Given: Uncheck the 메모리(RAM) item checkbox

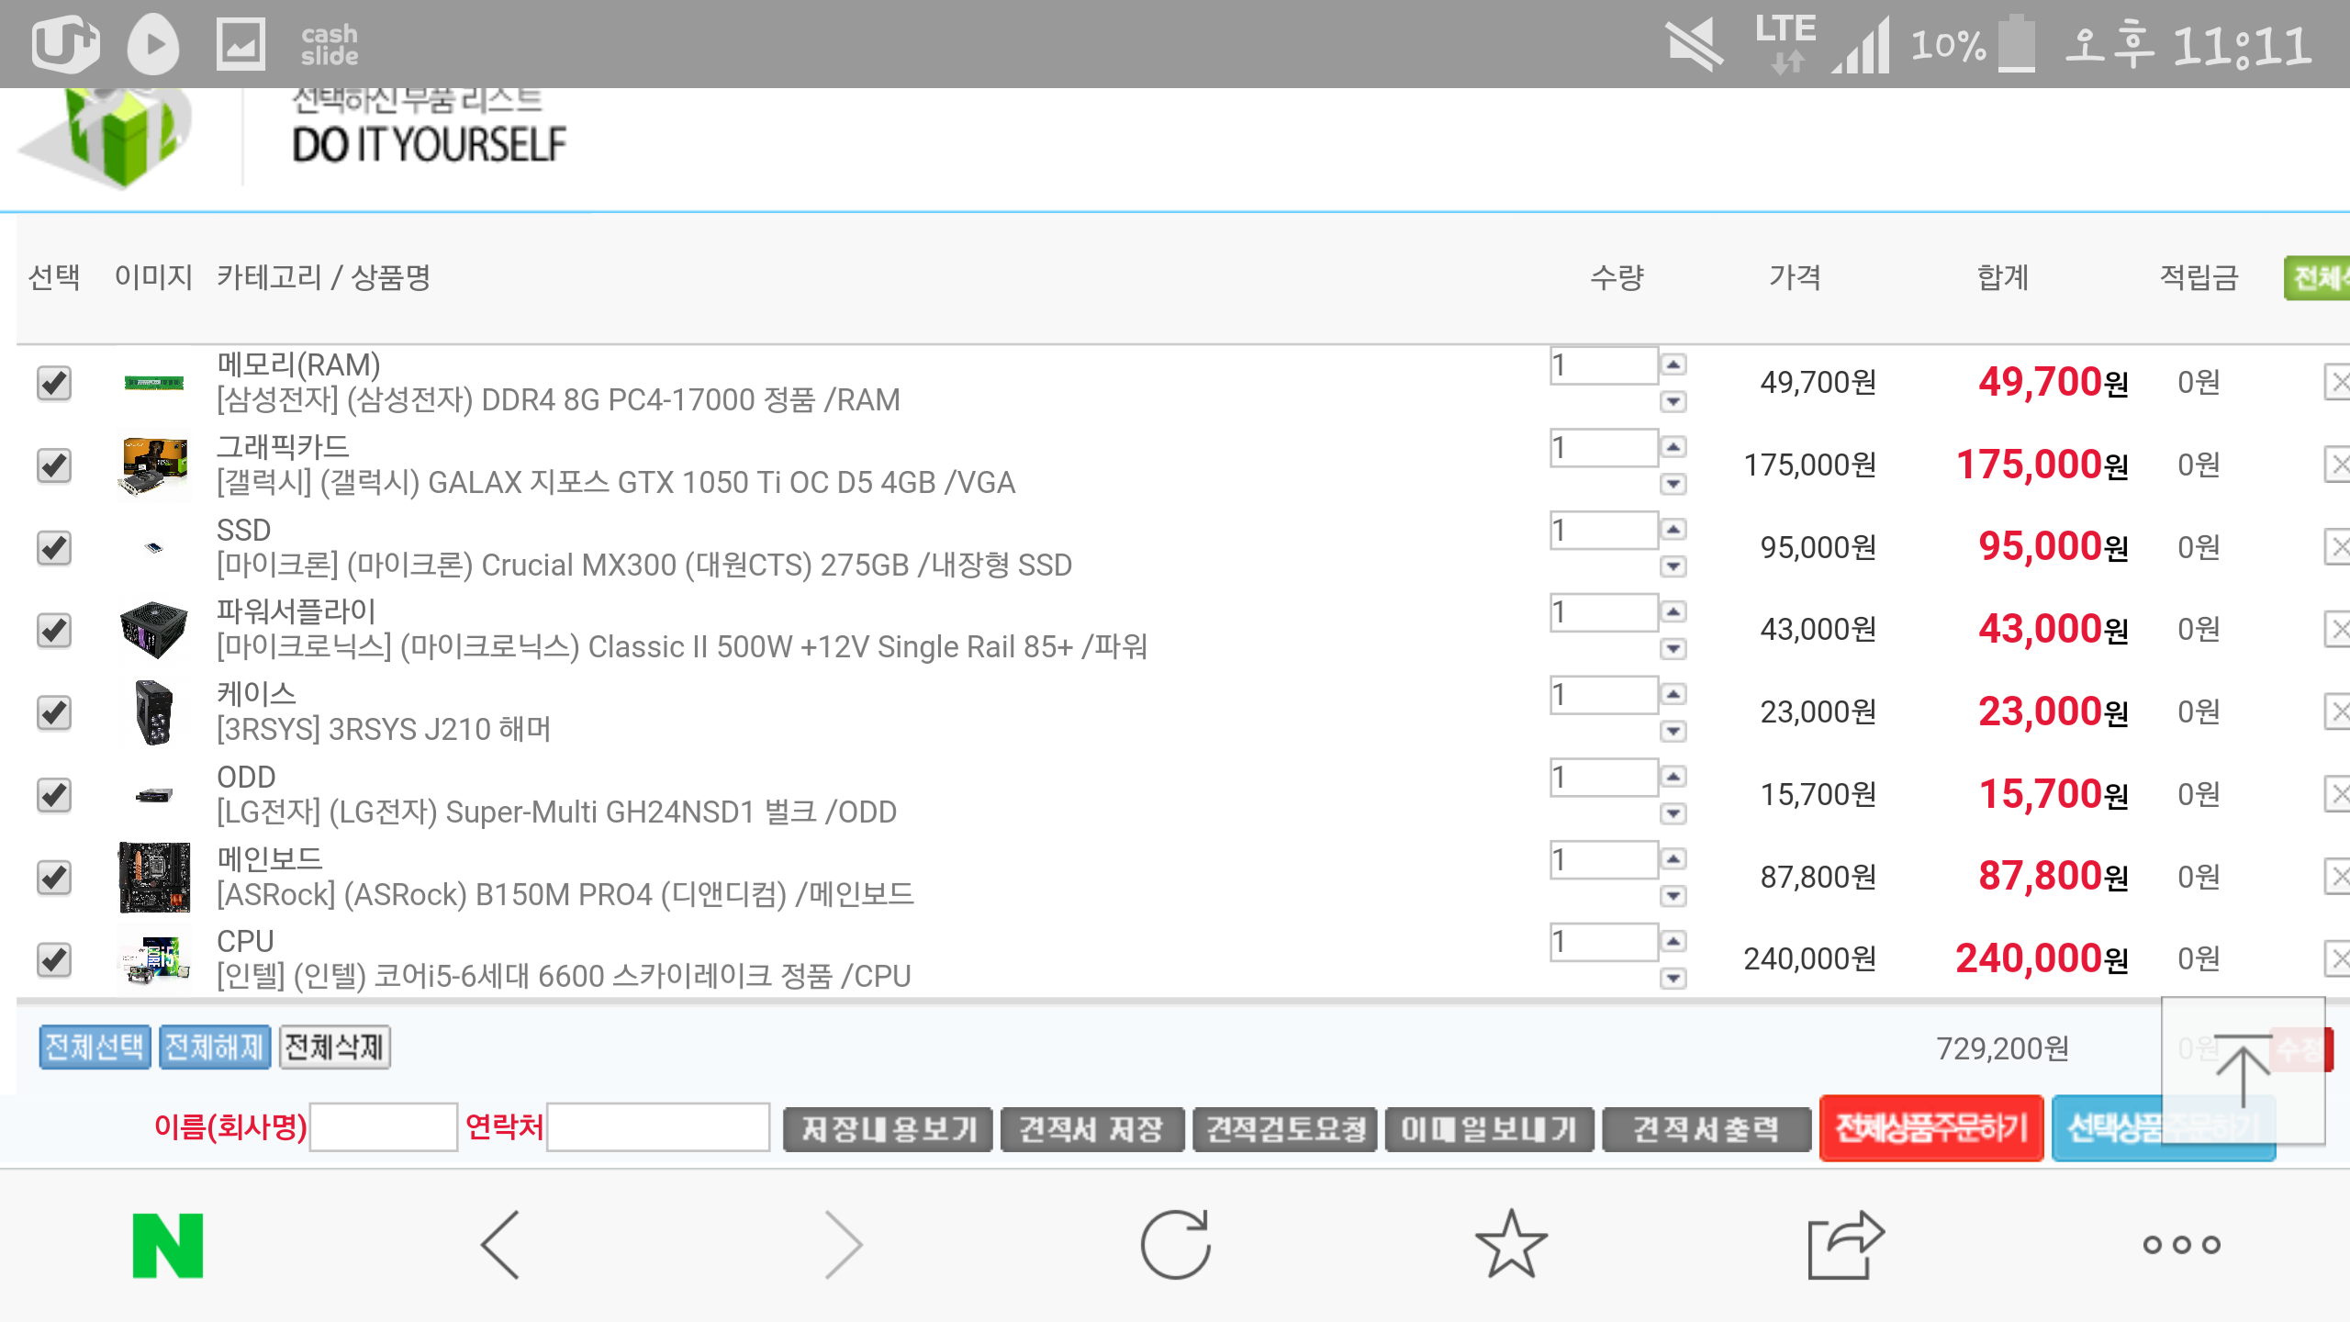Looking at the screenshot, I should 54,383.
